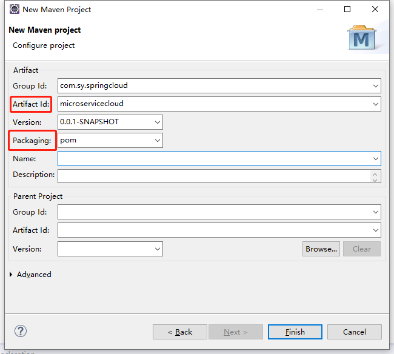Click the Description field scroll stepper
Image resolution: width=394 pixels, height=354 pixels.
[375, 176]
